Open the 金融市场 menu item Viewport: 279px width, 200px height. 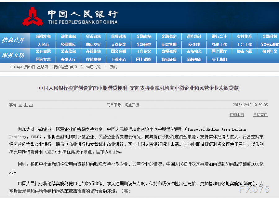(144, 37)
